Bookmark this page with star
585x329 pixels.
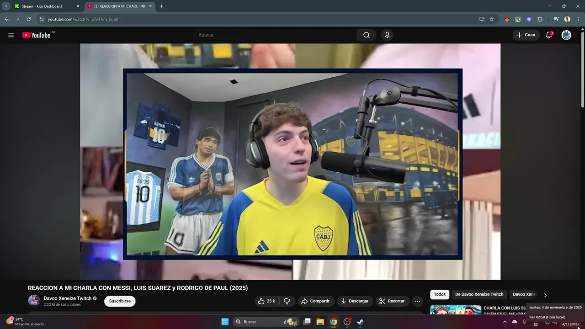pos(492,19)
